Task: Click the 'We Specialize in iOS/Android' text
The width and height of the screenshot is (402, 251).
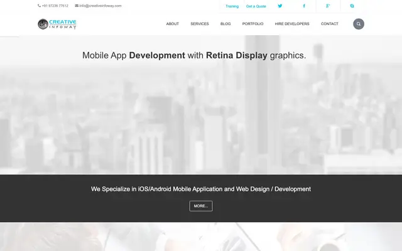Action: (201, 189)
